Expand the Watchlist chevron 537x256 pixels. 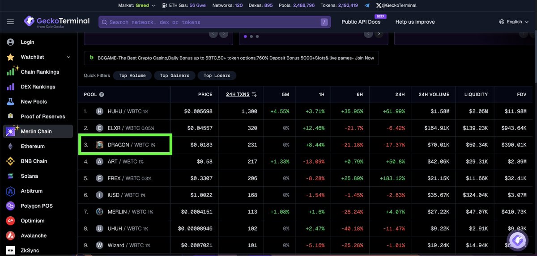click(68, 57)
